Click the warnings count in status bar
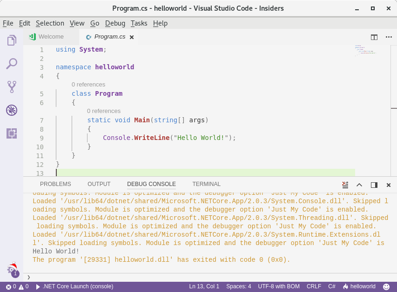 pos(24,287)
